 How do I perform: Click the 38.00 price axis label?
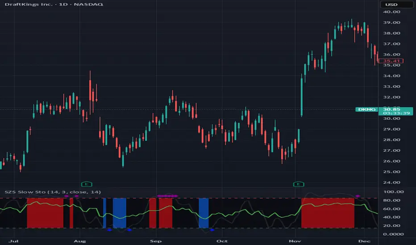pyautogui.click(x=391, y=33)
